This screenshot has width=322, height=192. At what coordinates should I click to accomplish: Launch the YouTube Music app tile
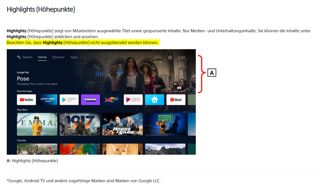pos(176,100)
